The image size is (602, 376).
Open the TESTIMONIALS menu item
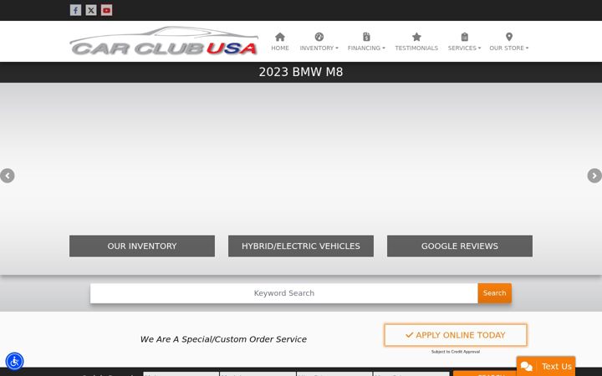point(416,48)
